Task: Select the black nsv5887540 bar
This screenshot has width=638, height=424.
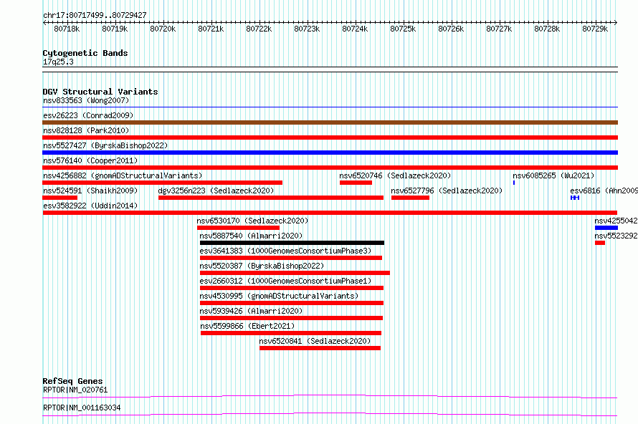Action: click(x=292, y=243)
